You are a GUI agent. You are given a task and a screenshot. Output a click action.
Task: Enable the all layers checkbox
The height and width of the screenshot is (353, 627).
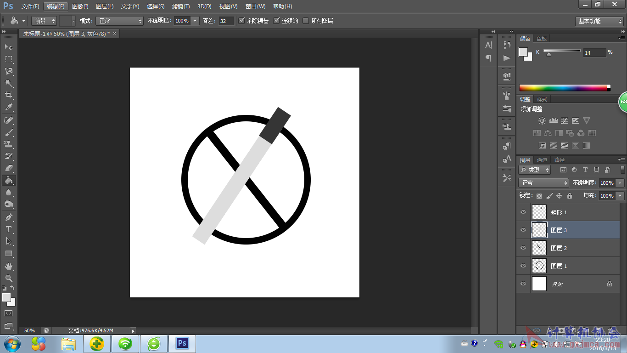pyautogui.click(x=306, y=21)
